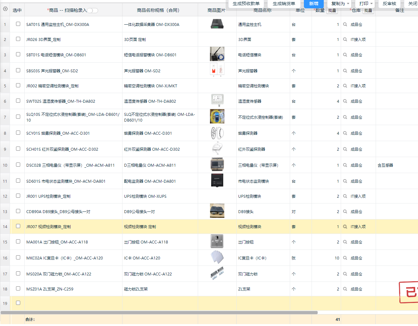Open product image of IC卡 OM-ACC-A120
This screenshot has width=418, height=326.
217,257
